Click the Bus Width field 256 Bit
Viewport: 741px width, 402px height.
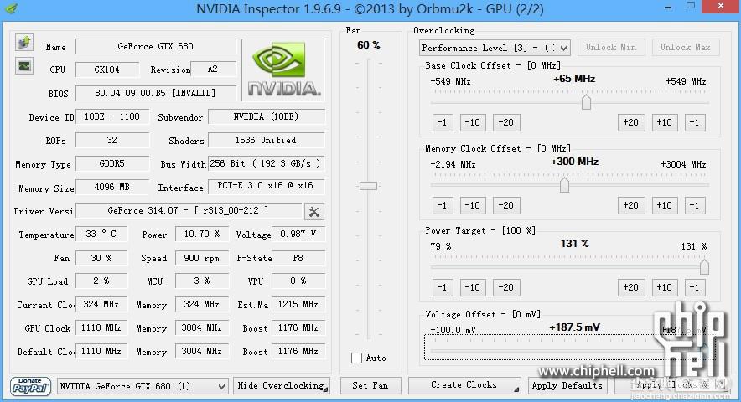(x=267, y=163)
